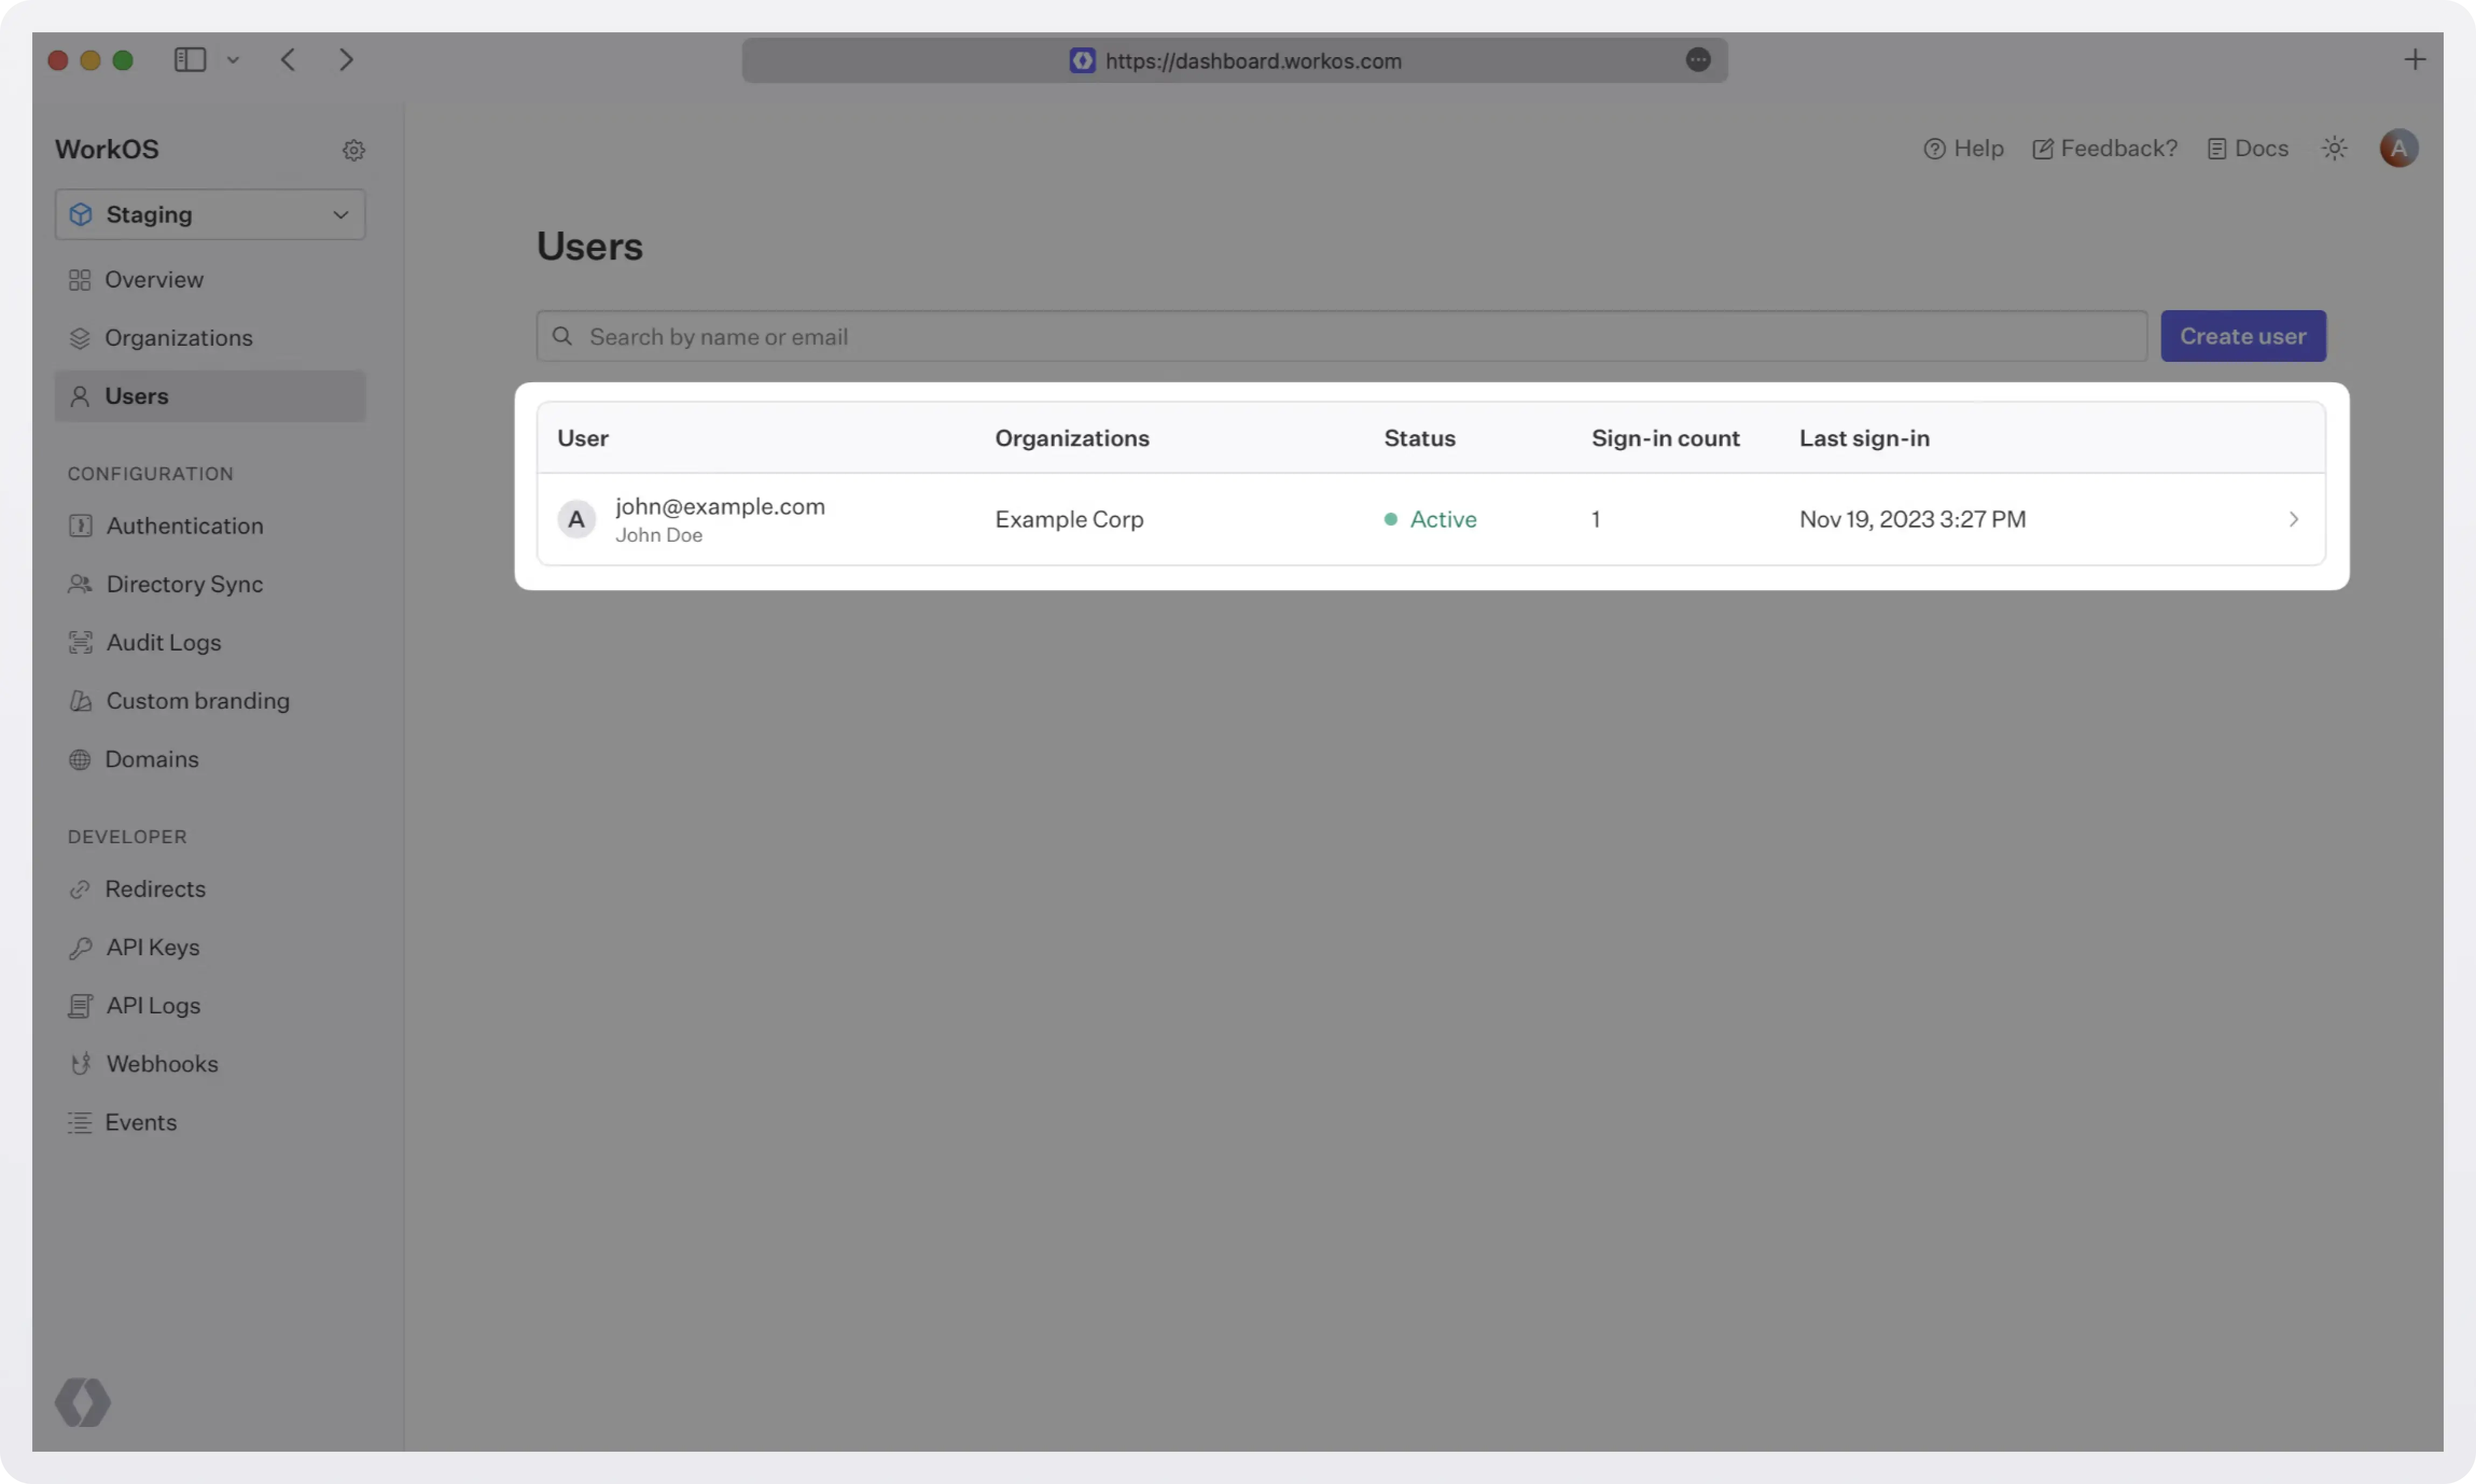Click the WorkOS logo at sidebar bottom
Viewport: 2476px width, 1484px height.
(83, 1402)
